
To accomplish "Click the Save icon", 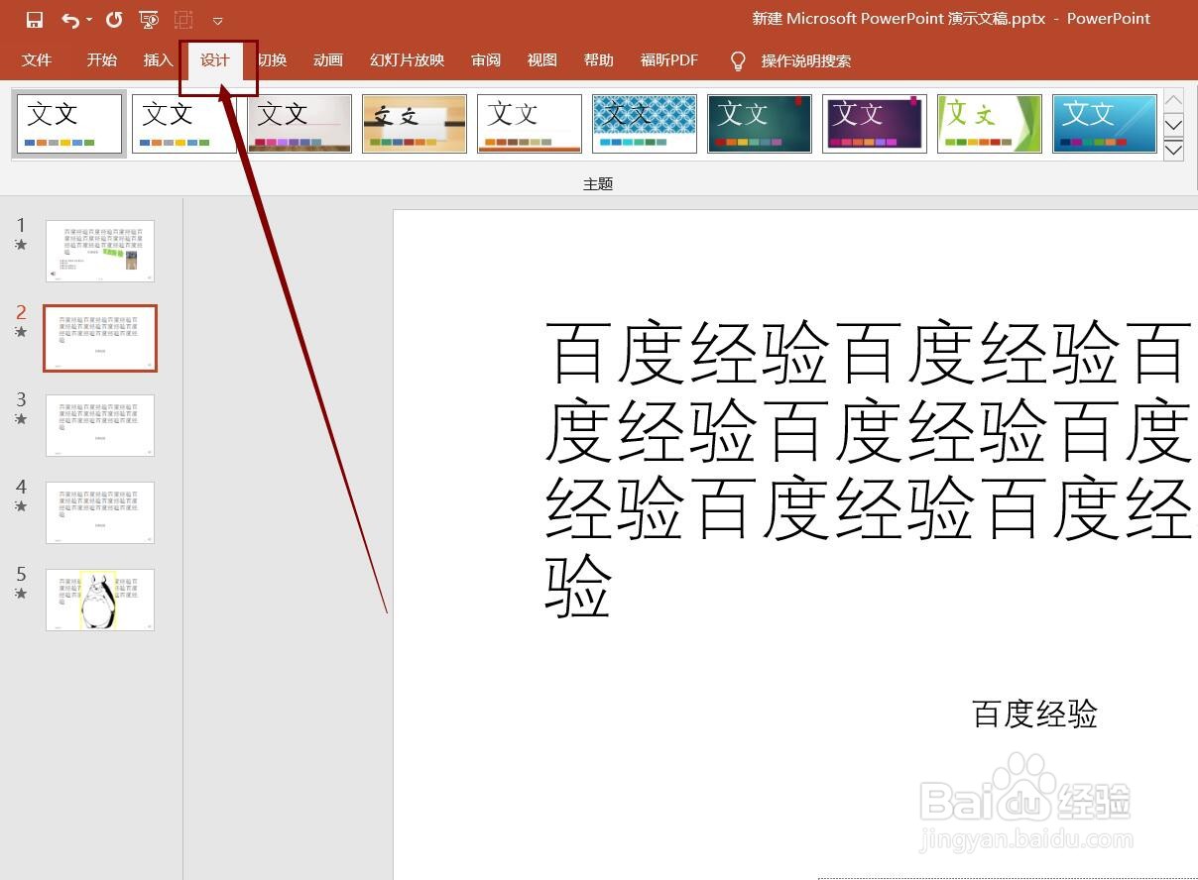I will pos(33,19).
